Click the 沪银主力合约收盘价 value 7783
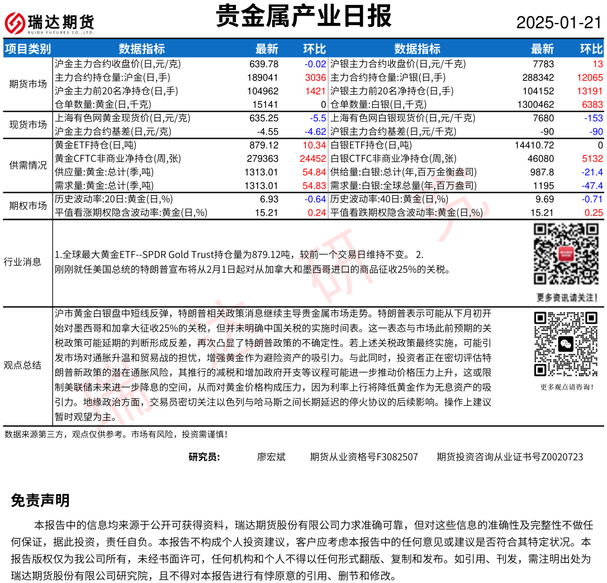This screenshot has height=583, width=607. click(543, 64)
